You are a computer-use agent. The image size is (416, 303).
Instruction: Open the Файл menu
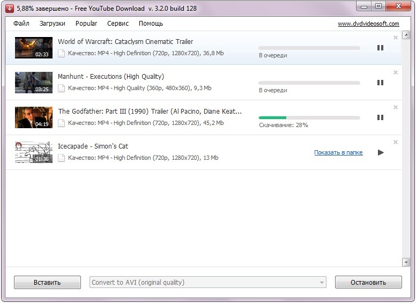point(21,24)
